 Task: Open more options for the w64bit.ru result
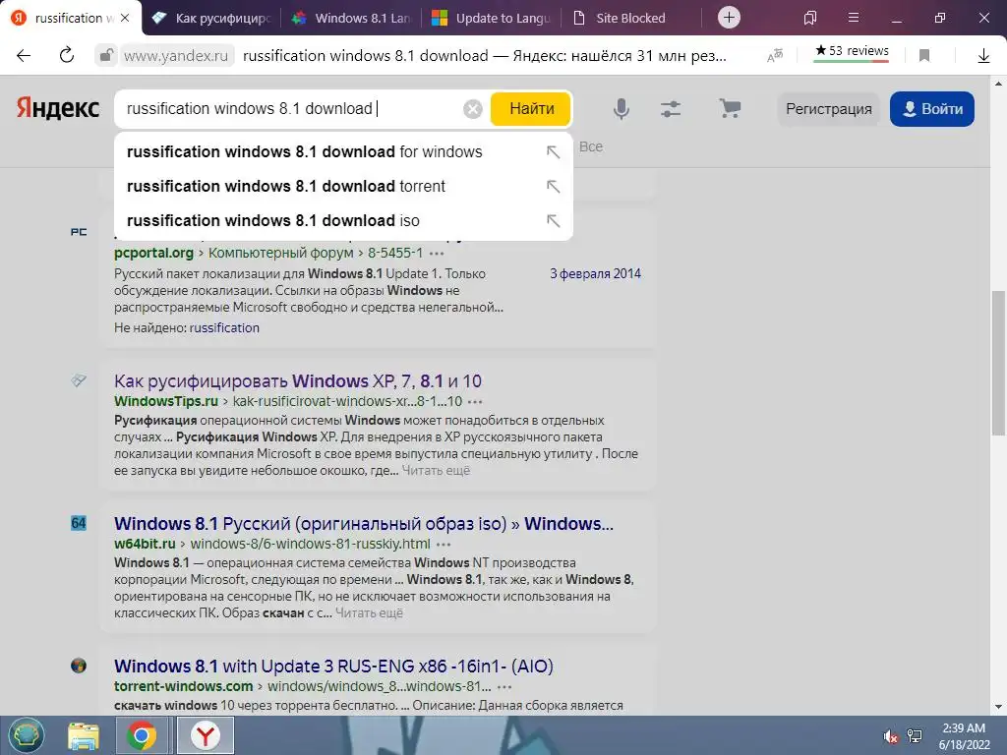[x=444, y=545]
